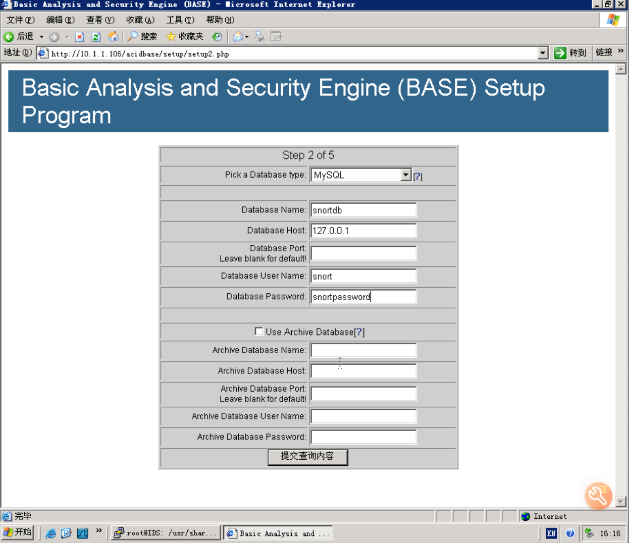Open Favorites (收藏夹) star icon
This screenshot has width=629, height=543.
[x=185, y=36]
